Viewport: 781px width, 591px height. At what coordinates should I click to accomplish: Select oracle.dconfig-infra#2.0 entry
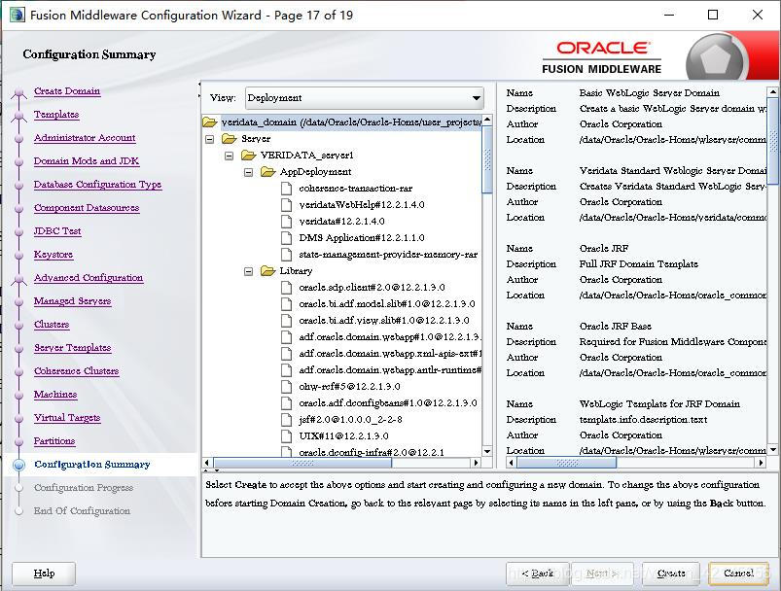tap(372, 452)
